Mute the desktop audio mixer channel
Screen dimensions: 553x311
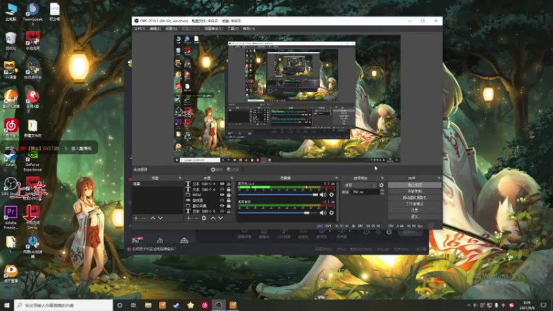(x=323, y=213)
